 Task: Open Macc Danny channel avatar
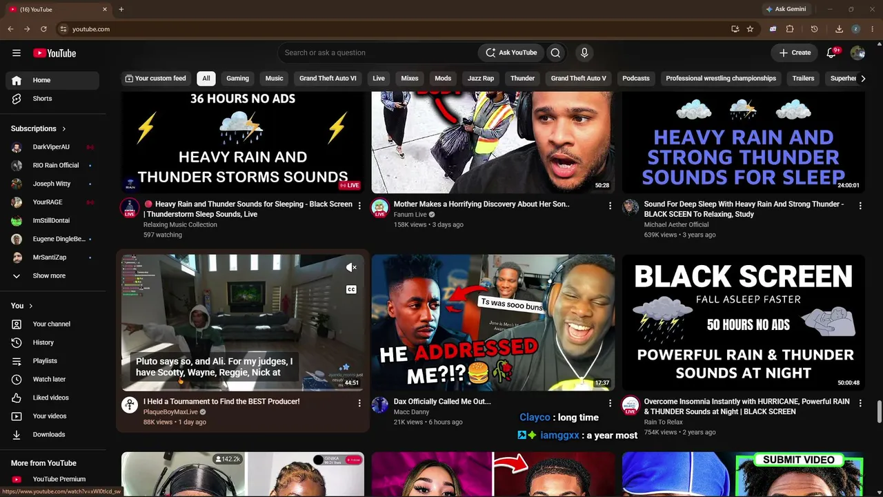(380, 405)
